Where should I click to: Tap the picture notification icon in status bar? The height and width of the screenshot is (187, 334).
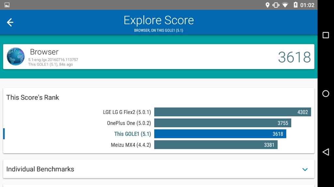click(x=7, y=5)
